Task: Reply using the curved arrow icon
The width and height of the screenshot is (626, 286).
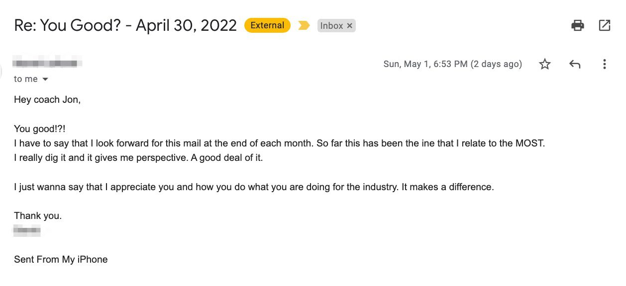Action: 575,64
